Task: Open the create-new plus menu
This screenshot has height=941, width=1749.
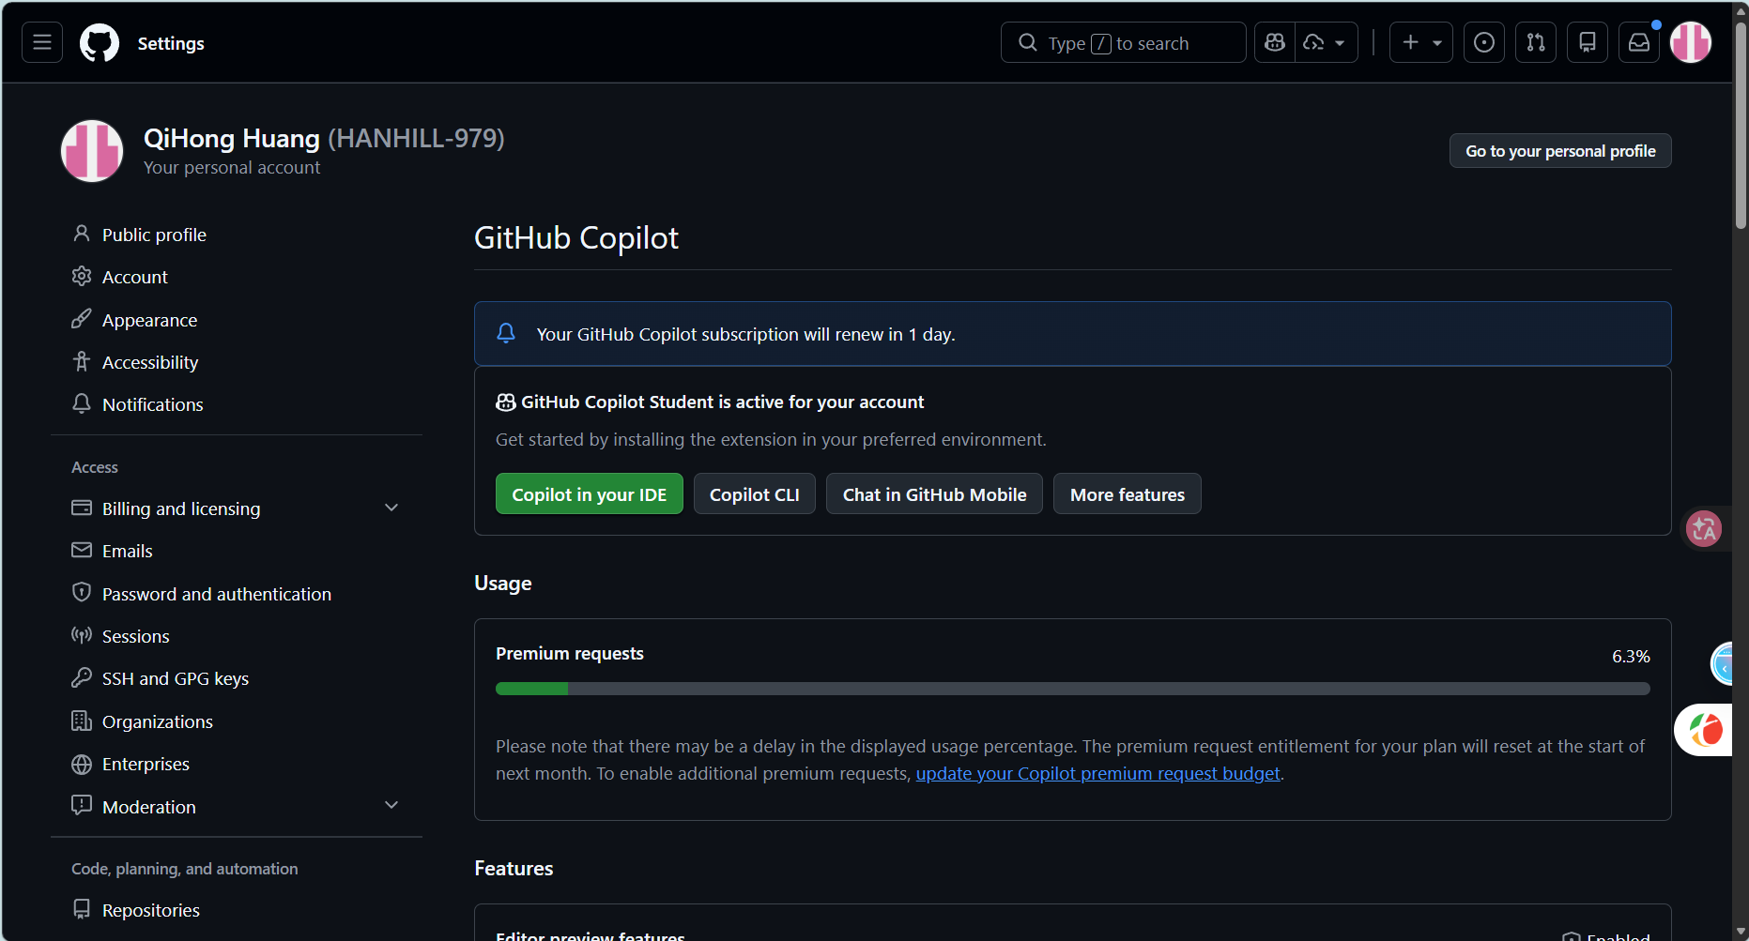Action: tap(1421, 42)
